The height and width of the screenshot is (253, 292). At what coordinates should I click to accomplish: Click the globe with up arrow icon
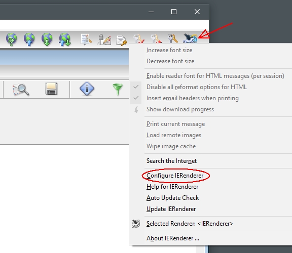29,39
